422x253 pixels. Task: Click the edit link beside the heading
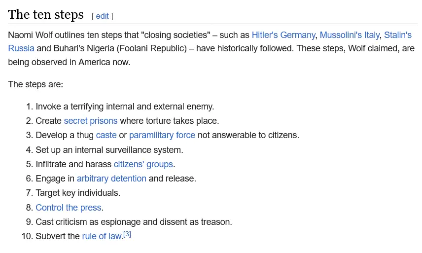(x=103, y=16)
